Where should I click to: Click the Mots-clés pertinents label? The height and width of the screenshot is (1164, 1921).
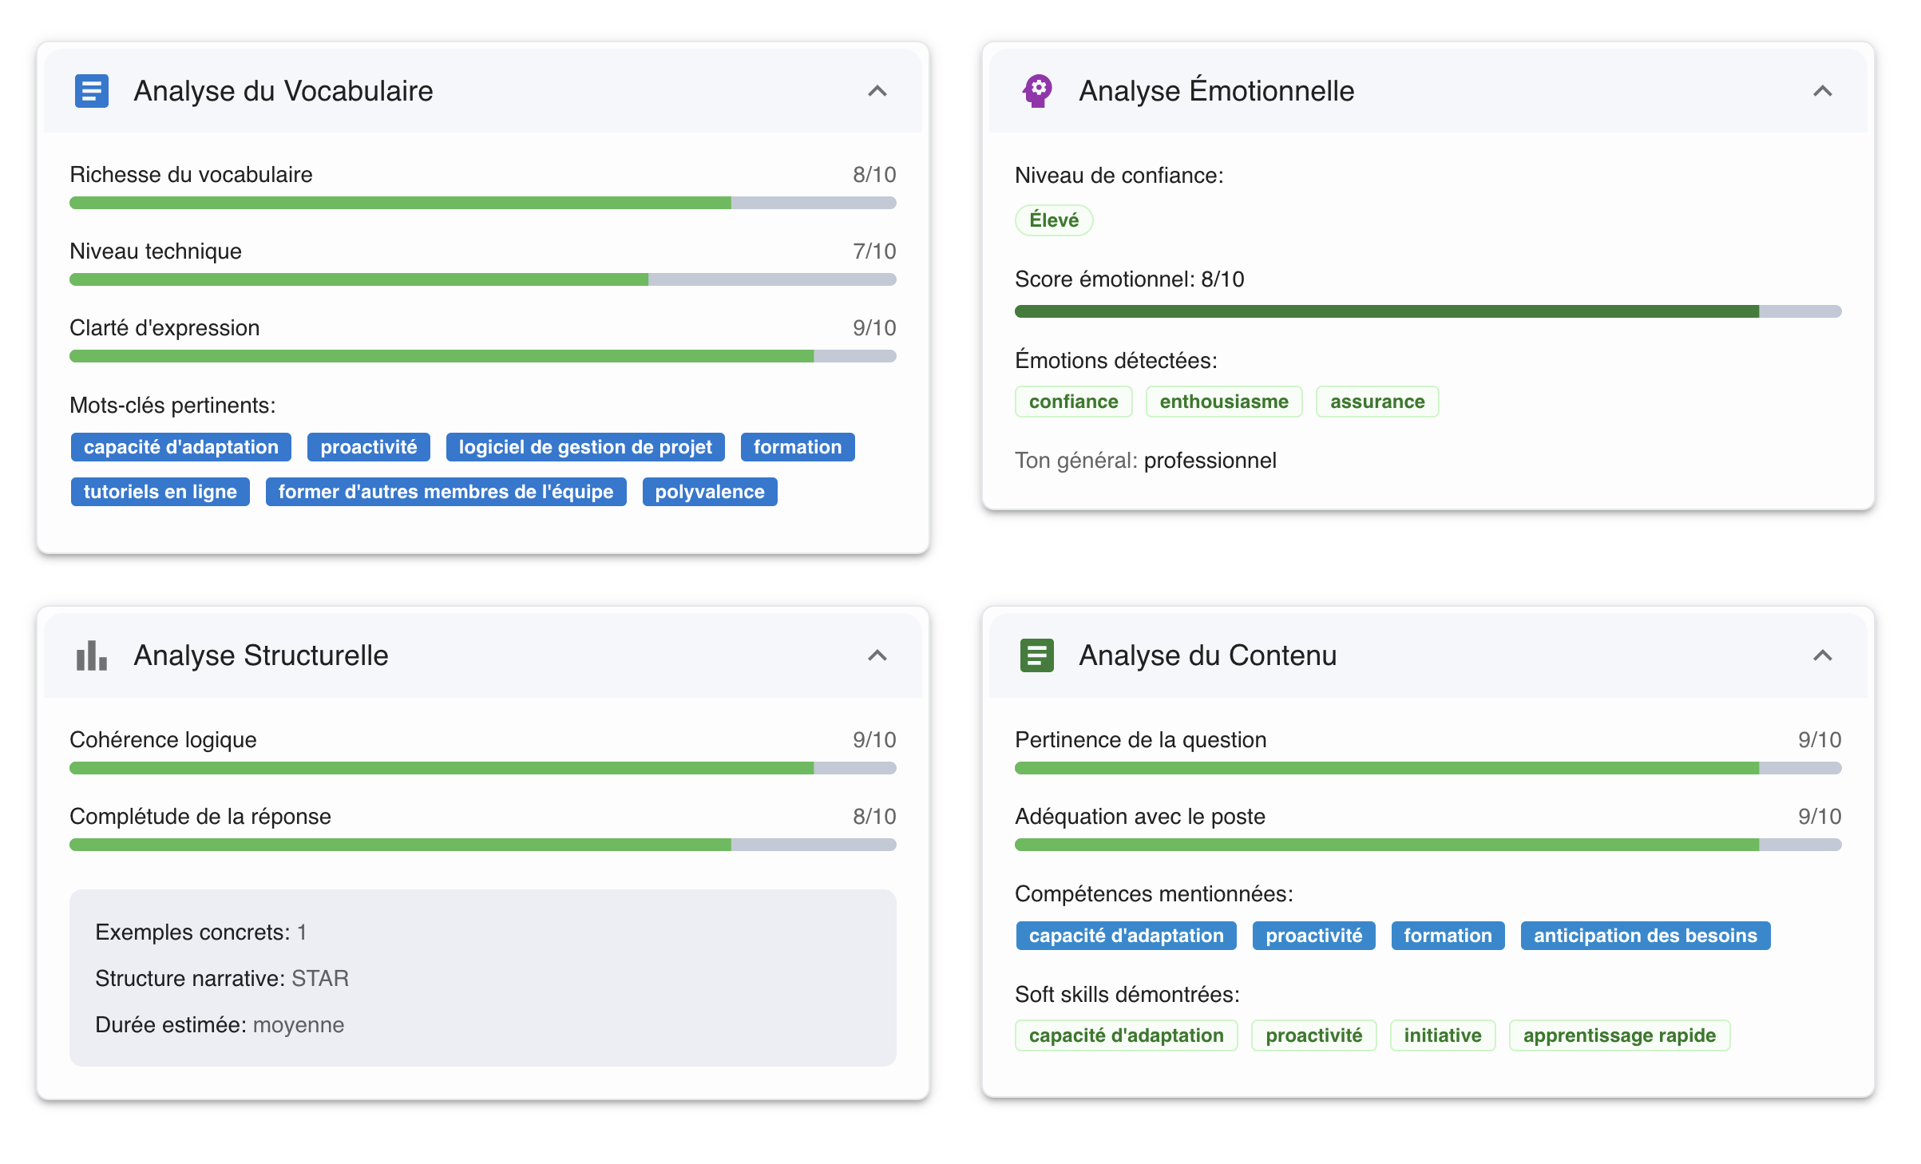click(172, 406)
